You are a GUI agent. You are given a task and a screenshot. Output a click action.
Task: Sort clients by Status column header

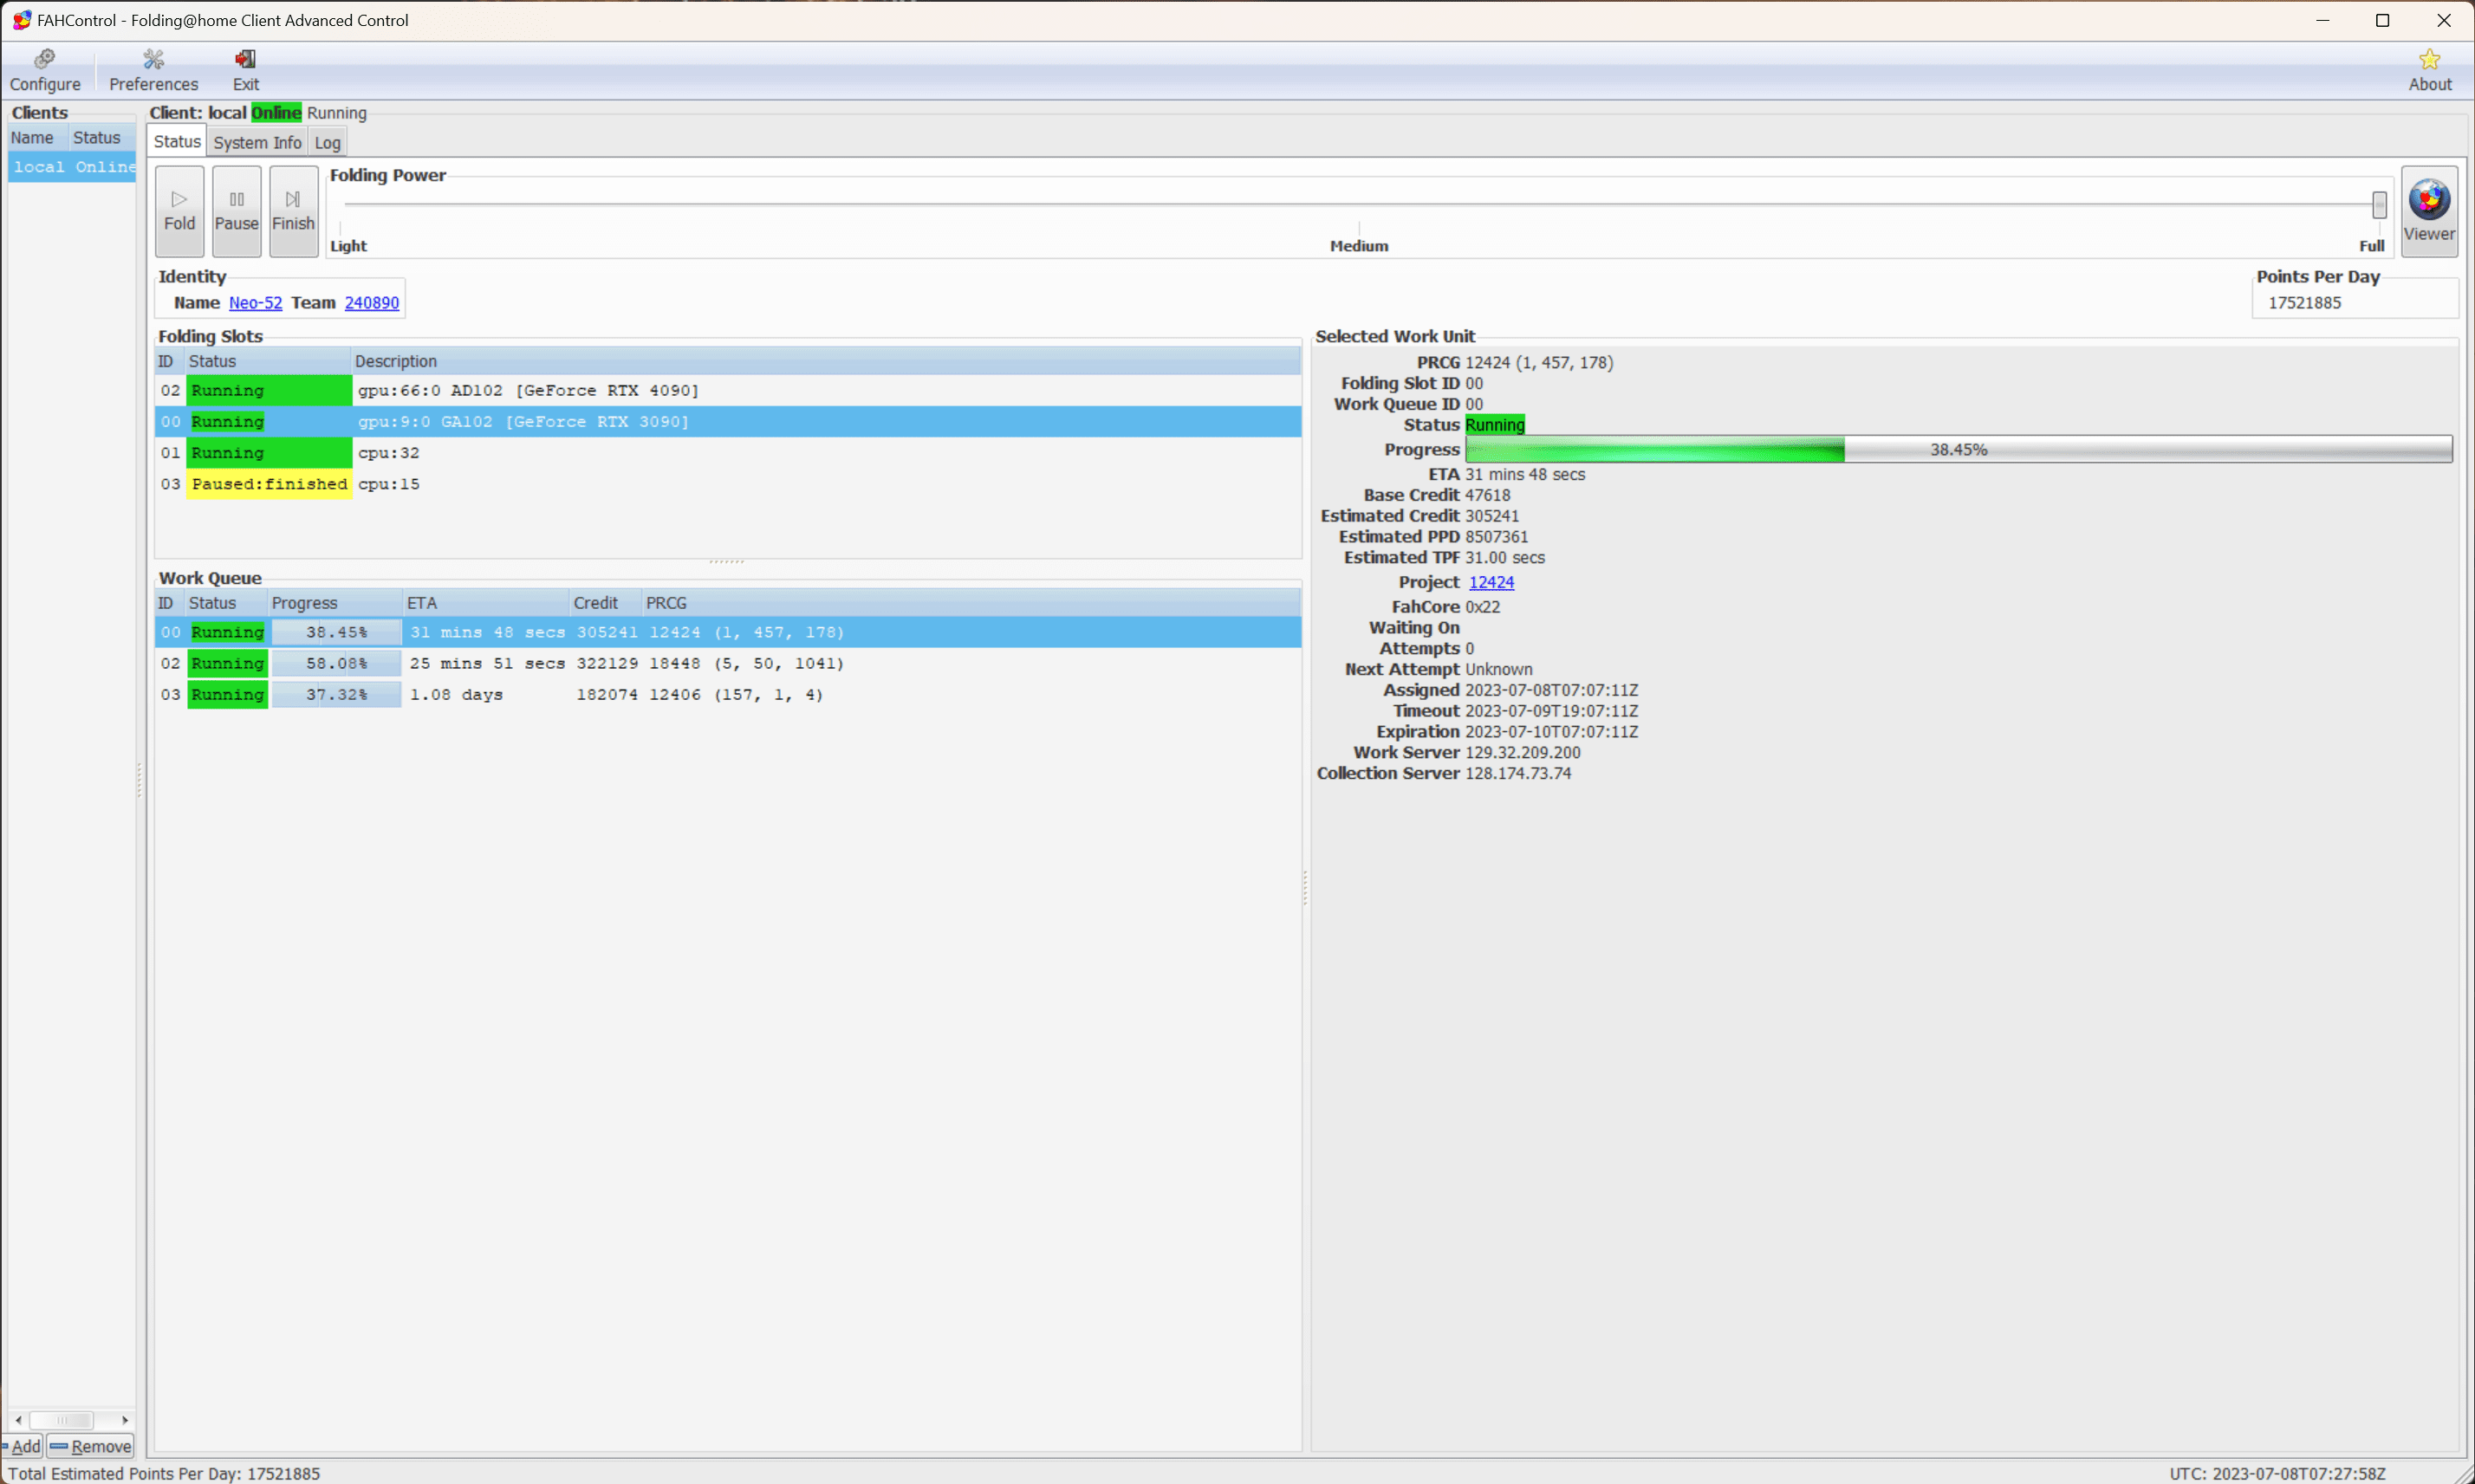point(102,138)
